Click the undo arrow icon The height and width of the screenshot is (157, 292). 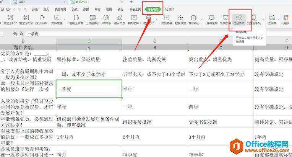point(14,9)
